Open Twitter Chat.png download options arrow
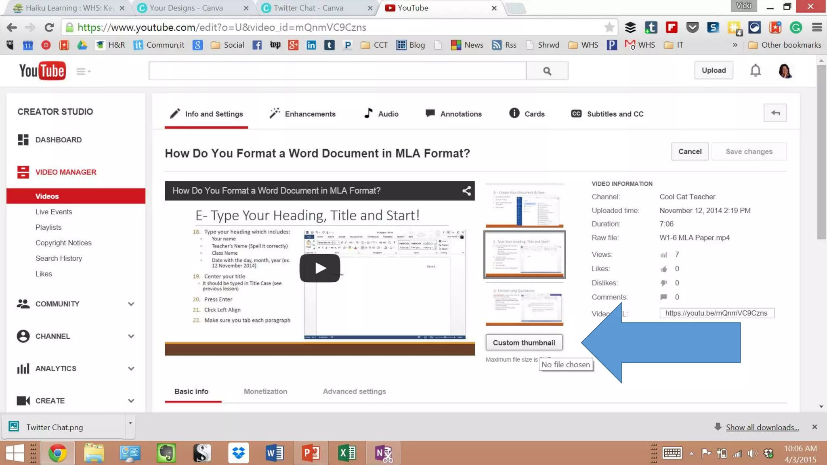 (x=130, y=423)
